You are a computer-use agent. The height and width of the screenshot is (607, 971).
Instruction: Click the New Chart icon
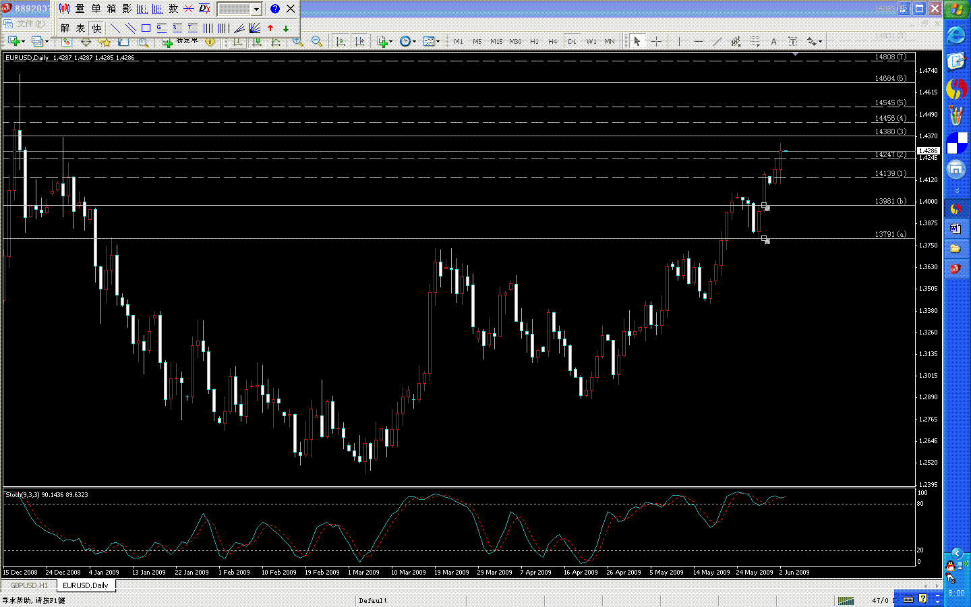pyautogui.click(x=13, y=41)
